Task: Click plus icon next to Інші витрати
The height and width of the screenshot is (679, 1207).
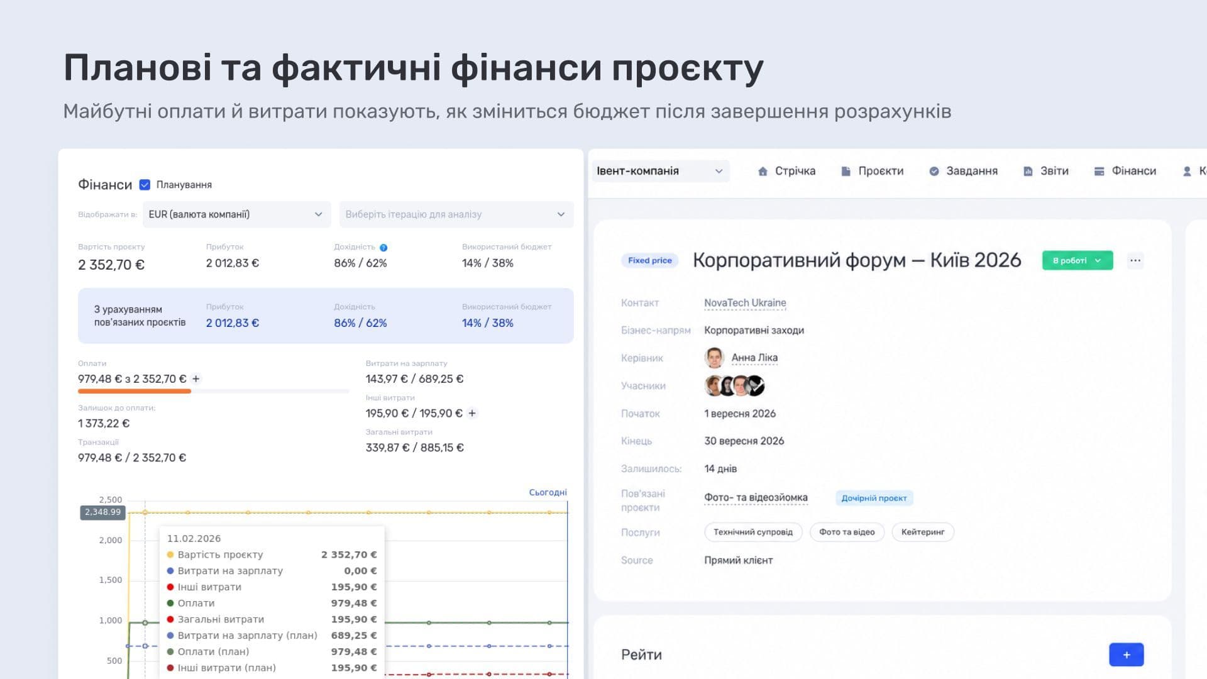Action: pos(472,413)
